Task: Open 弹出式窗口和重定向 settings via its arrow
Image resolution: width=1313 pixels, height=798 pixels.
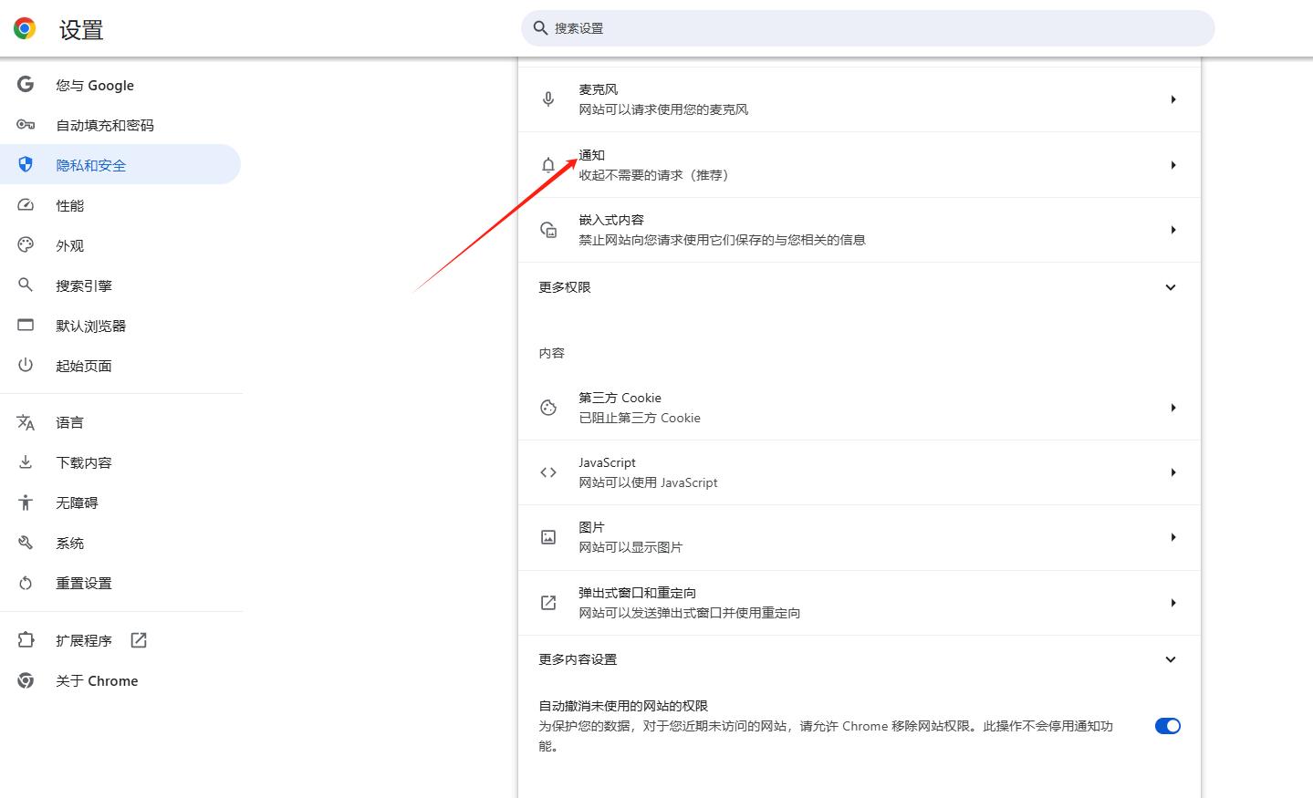Action: [1173, 603]
